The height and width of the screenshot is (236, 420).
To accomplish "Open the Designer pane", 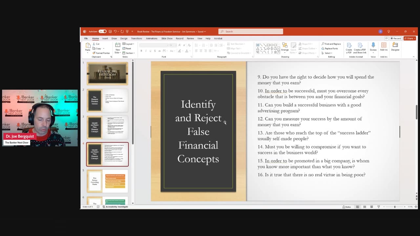I will coord(395,47).
